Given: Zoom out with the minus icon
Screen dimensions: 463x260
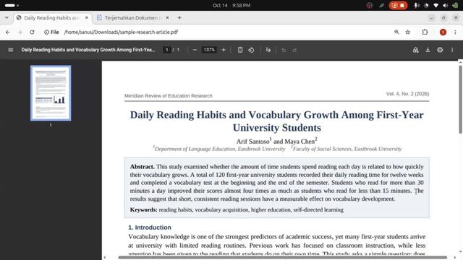Looking at the screenshot, I should 195,50.
